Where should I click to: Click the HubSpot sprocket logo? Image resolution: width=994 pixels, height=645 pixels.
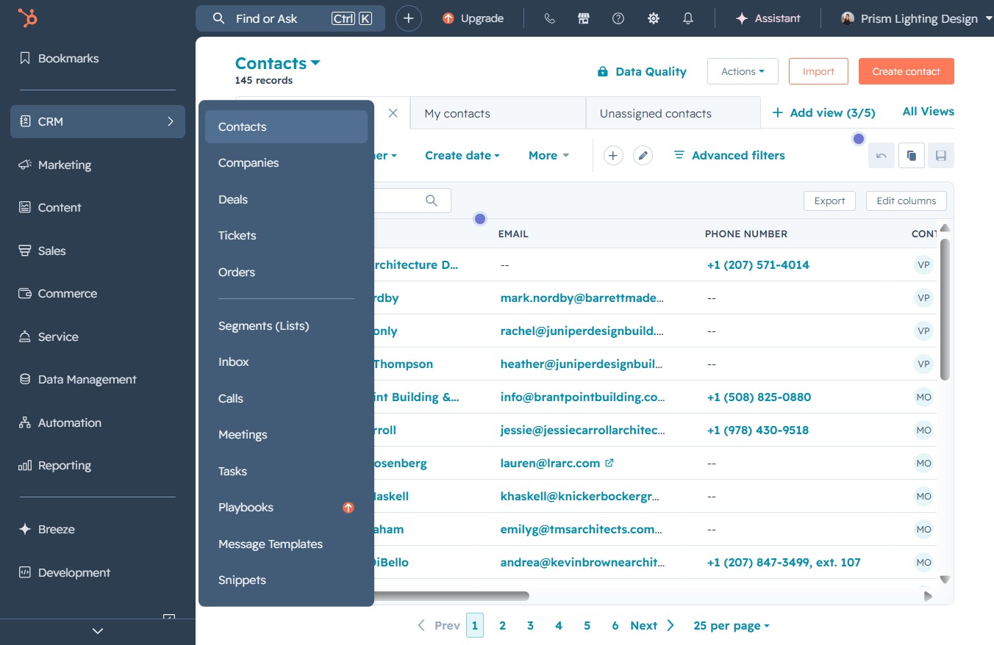point(28,18)
